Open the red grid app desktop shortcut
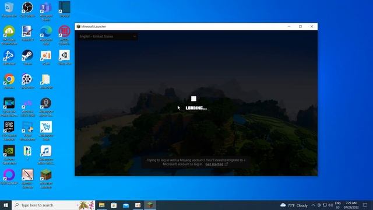This screenshot has height=210, width=373. 65,32
